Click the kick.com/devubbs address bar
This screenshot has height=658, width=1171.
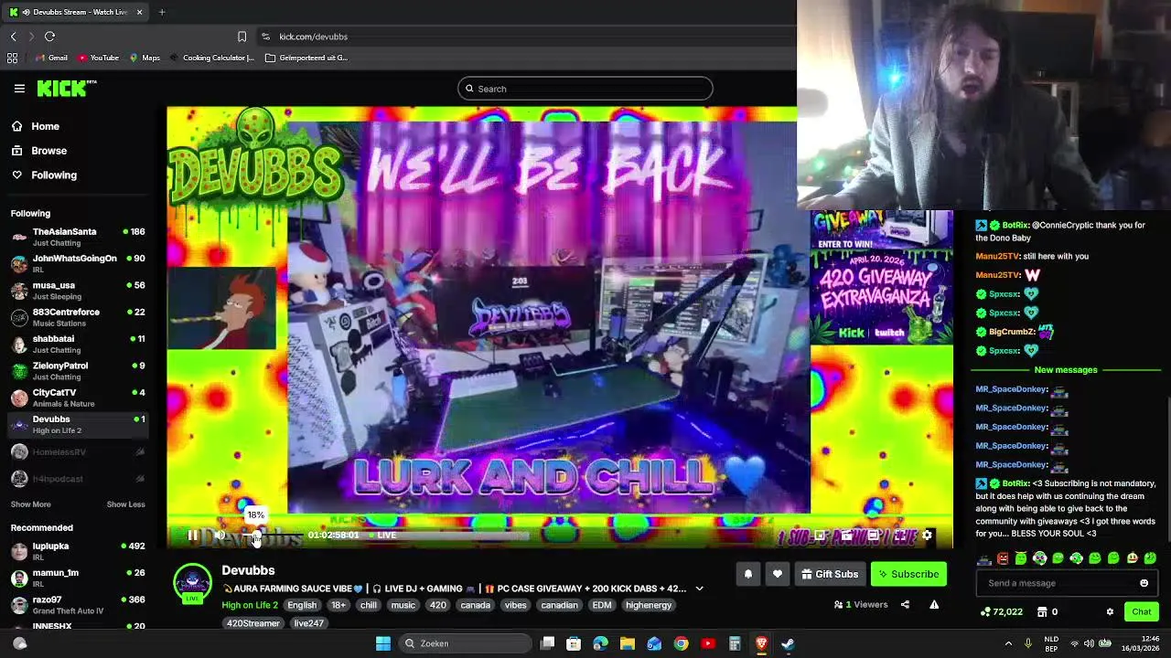(313, 37)
